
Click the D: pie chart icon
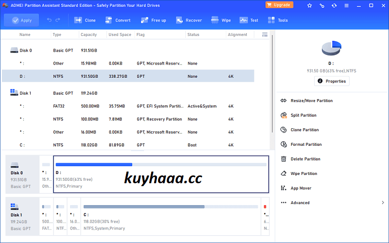coord(332,48)
